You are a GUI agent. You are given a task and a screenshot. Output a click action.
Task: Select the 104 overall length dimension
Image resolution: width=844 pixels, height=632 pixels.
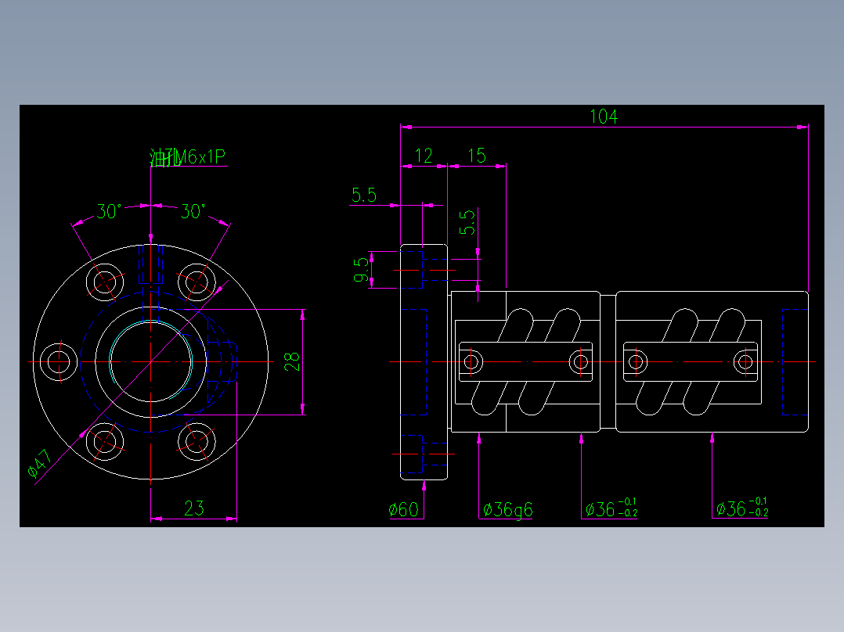coord(603,117)
